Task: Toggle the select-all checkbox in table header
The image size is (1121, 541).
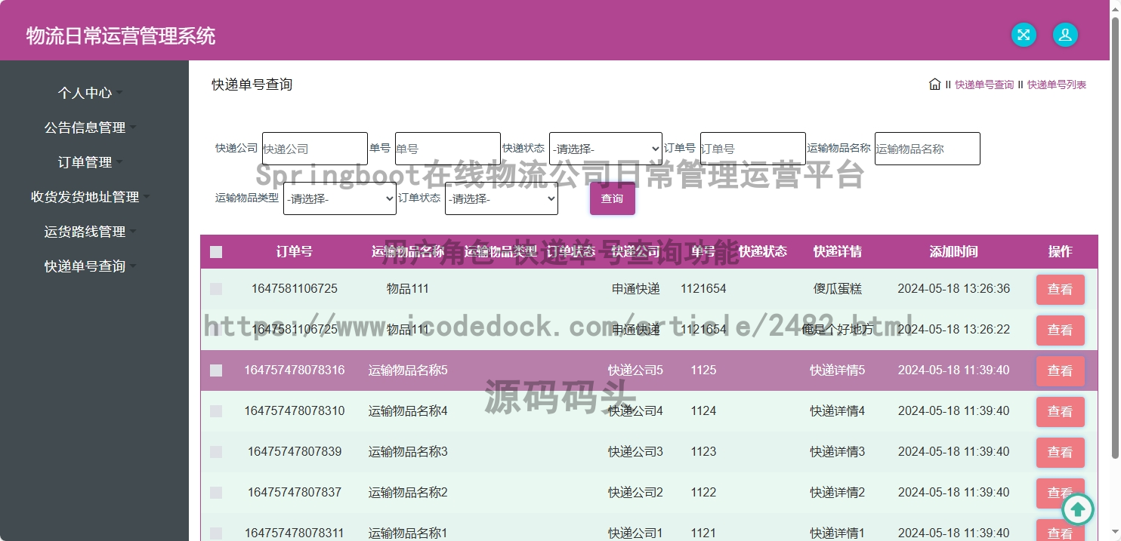Action: tap(216, 252)
